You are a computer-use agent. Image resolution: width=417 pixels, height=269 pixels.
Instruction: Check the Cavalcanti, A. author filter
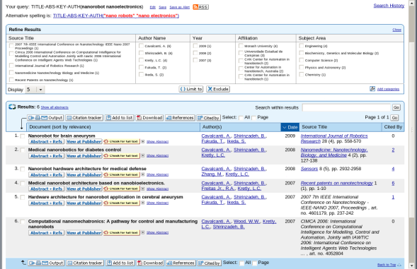coord(141,46)
